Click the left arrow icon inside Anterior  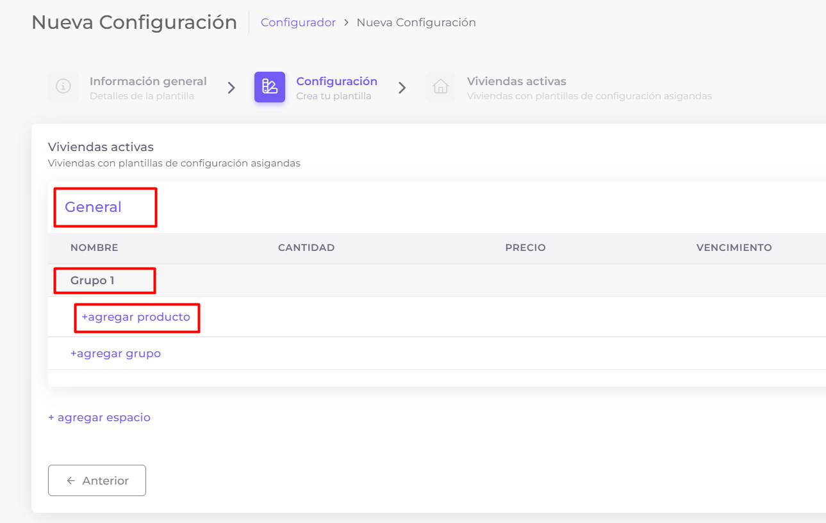point(71,481)
